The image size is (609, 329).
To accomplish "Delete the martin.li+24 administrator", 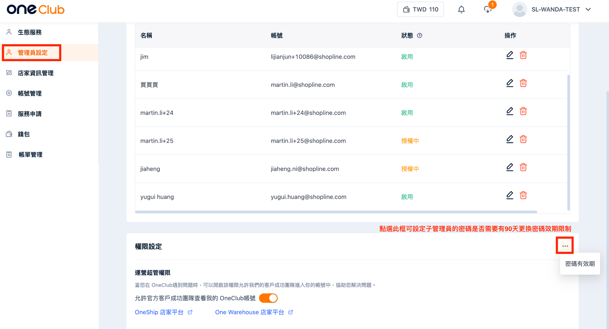I will [523, 111].
